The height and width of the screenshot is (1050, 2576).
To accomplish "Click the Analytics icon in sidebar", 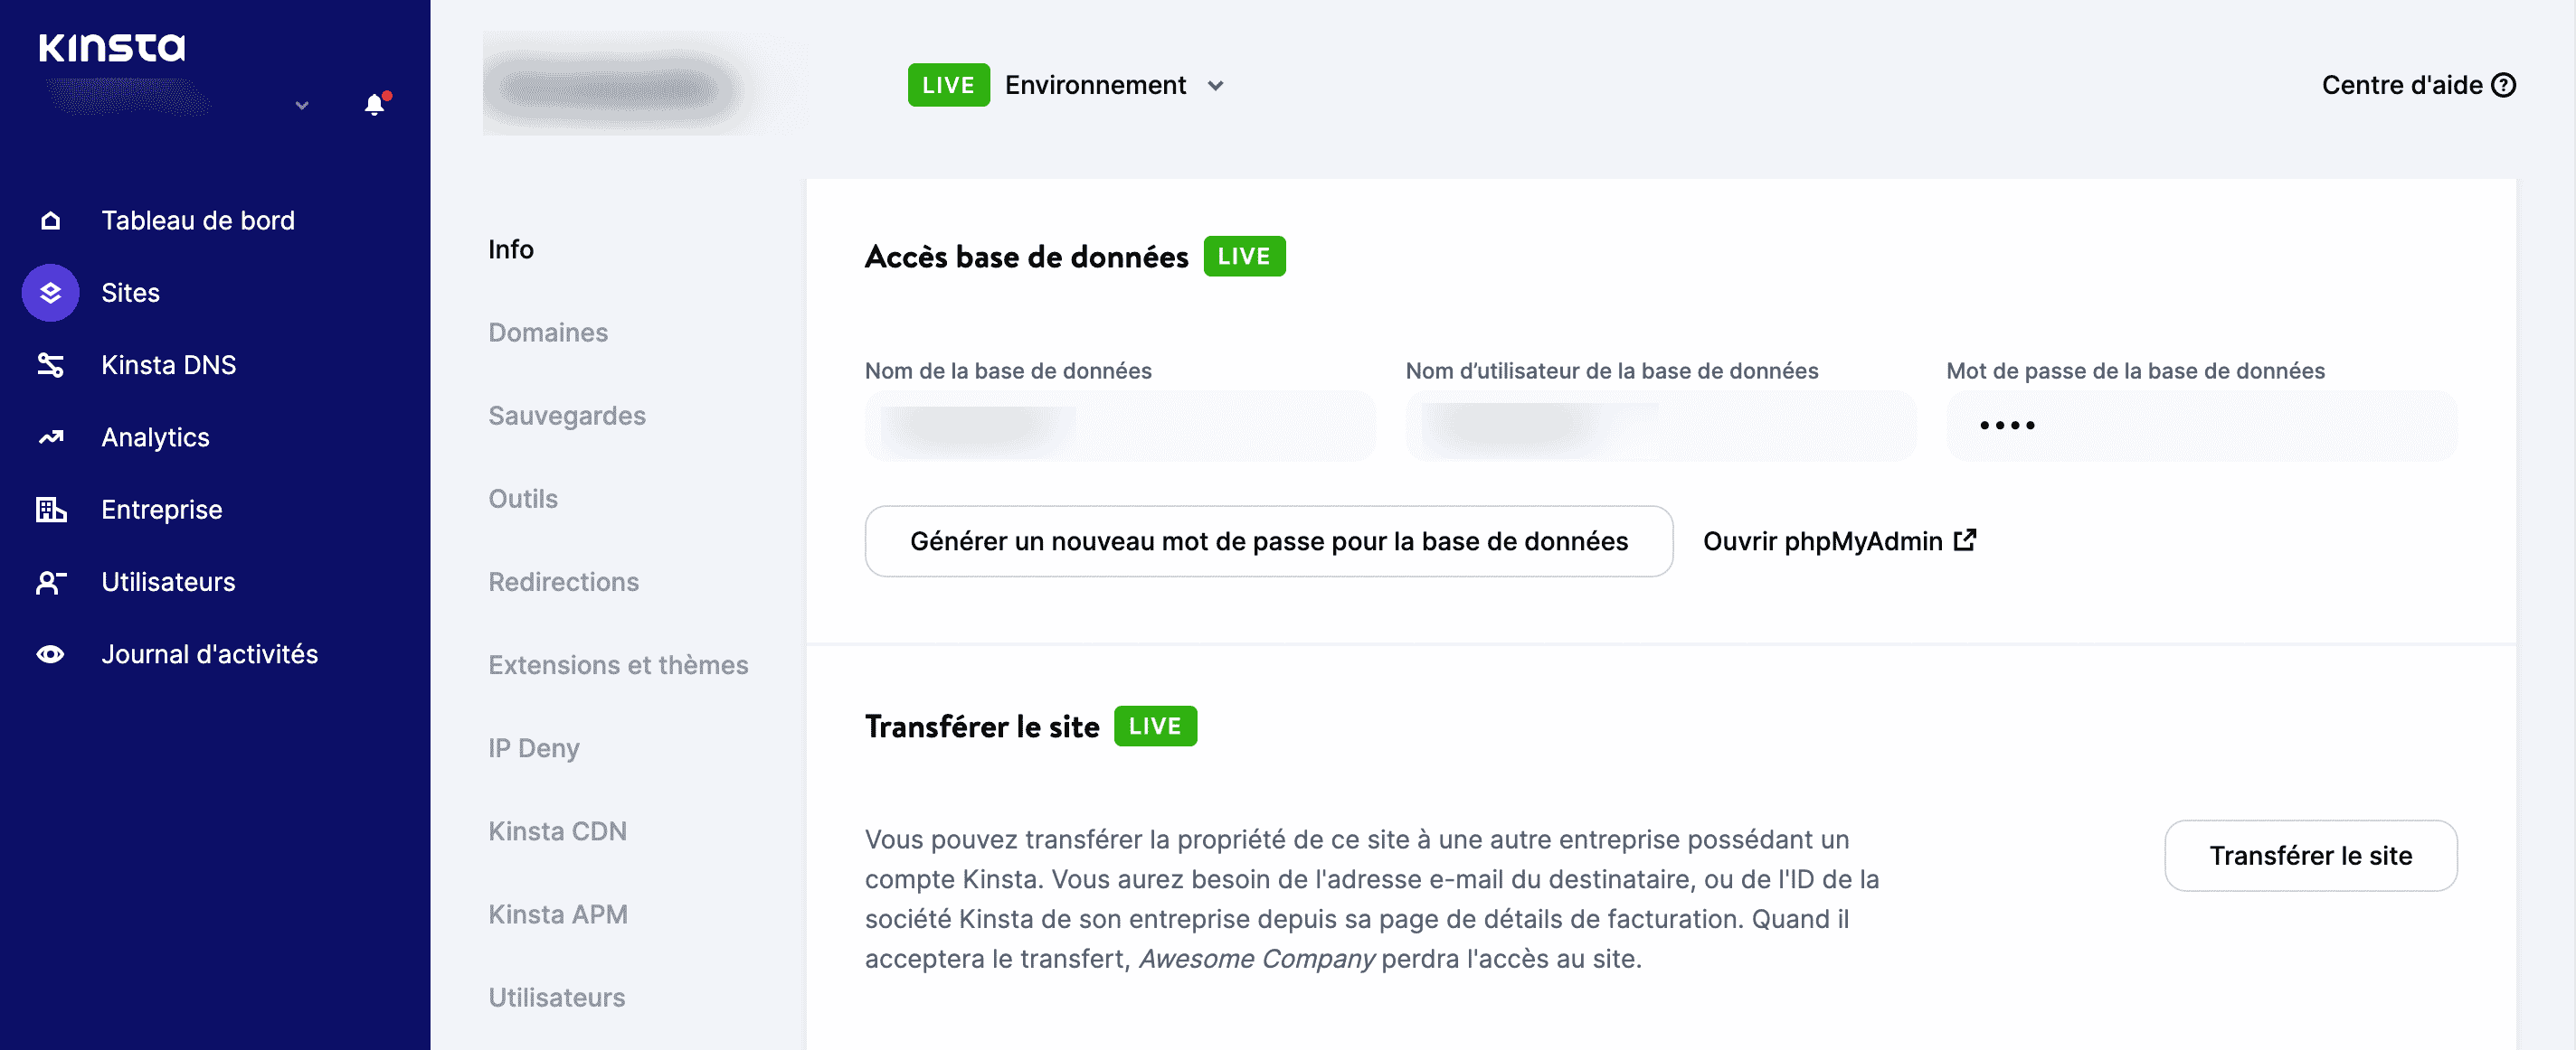I will [49, 436].
